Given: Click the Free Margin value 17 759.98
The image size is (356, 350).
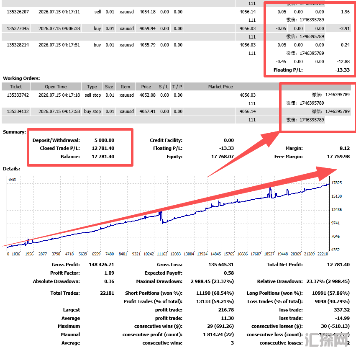Looking at the screenshot, I should (x=338, y=157).
